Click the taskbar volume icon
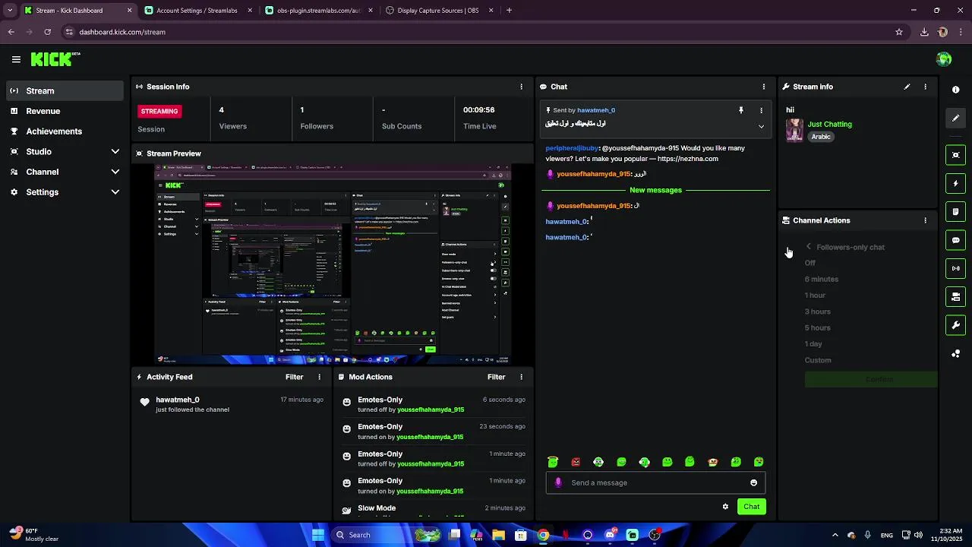The image size is (972, 547). [918, 535]
